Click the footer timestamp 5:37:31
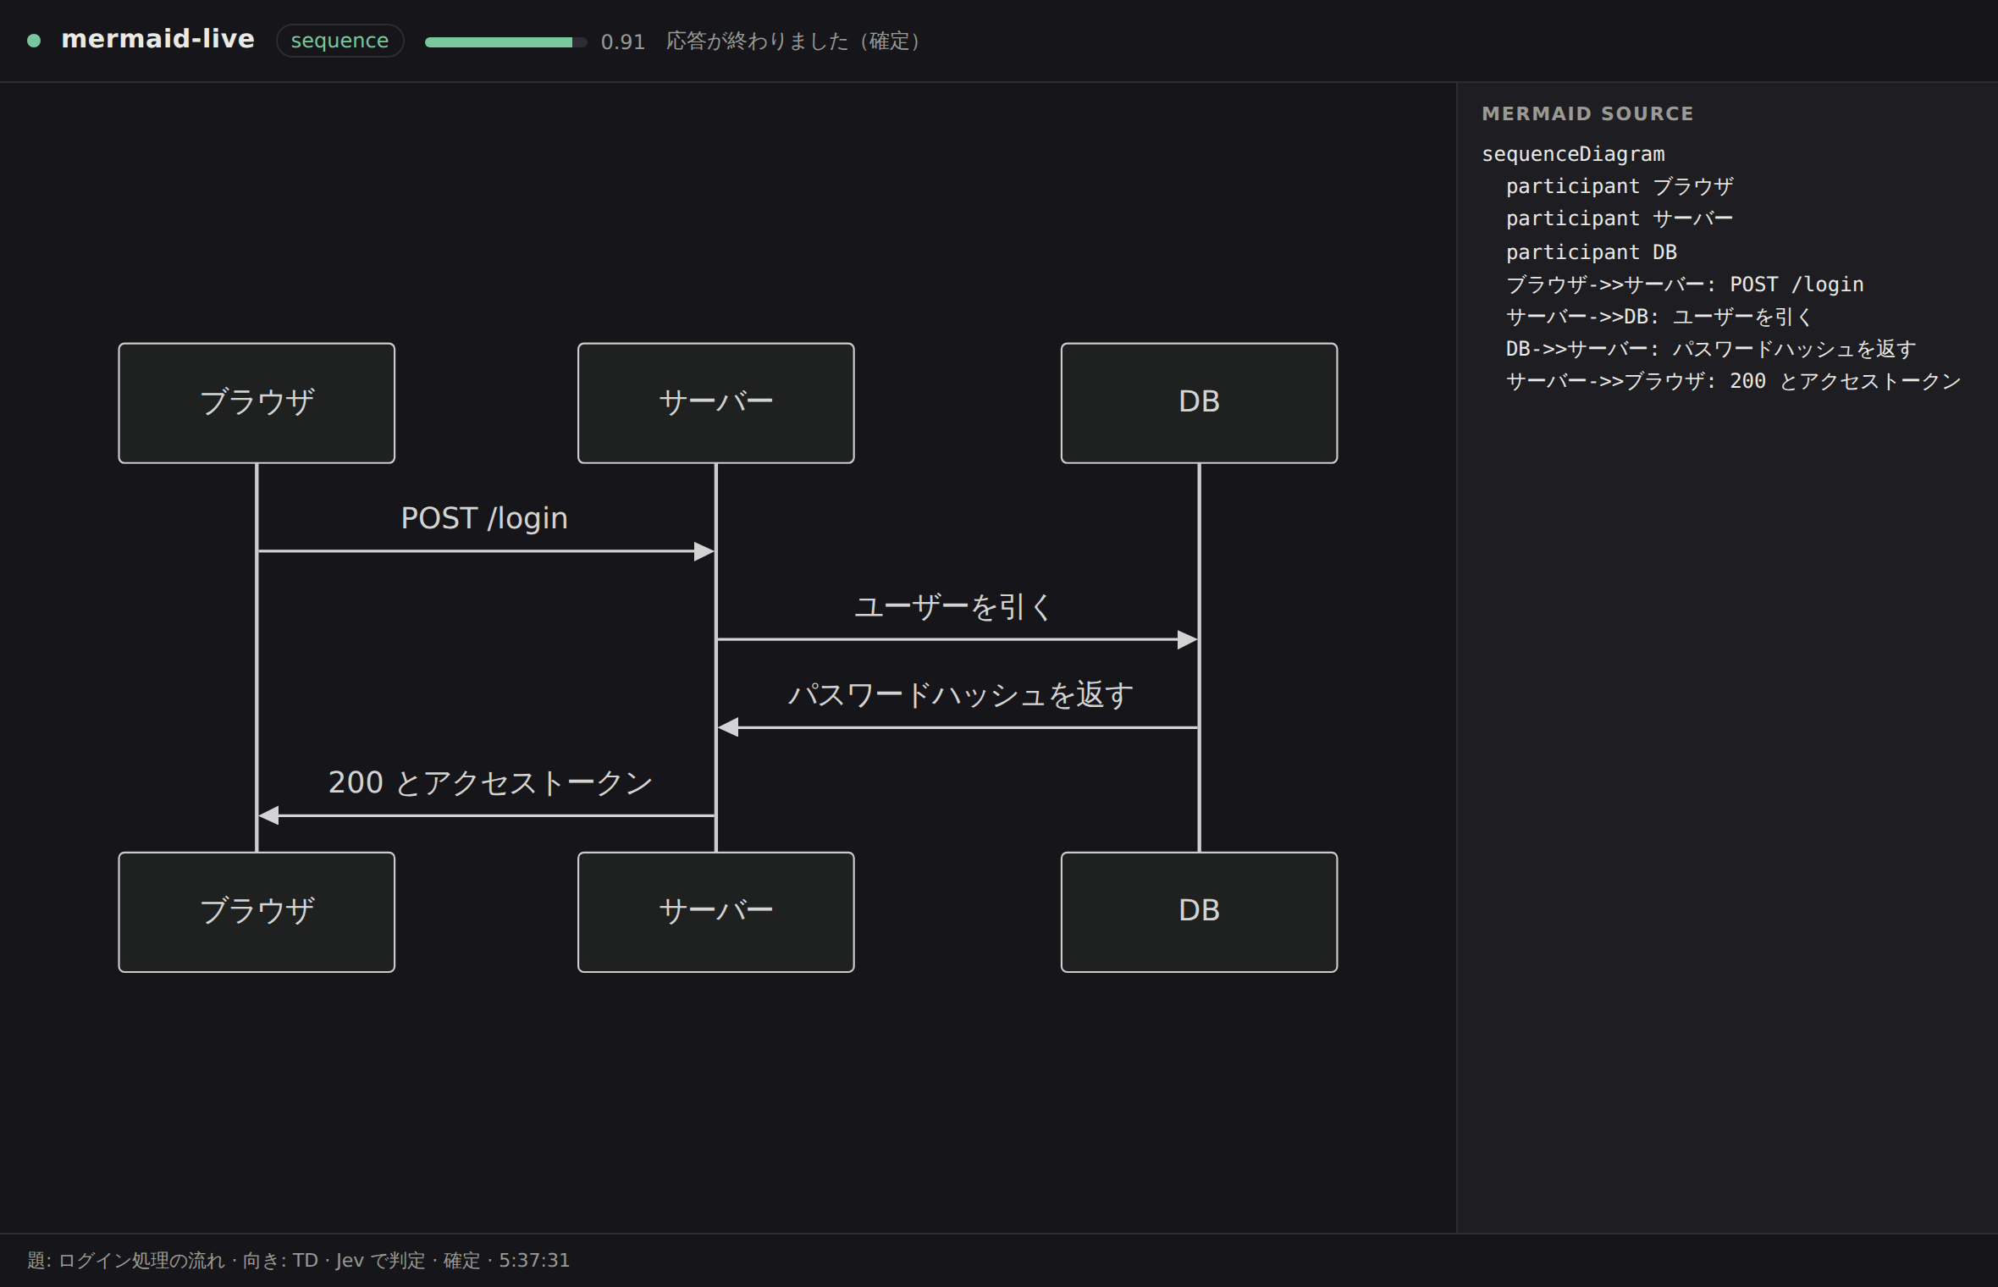1998x1287 pixels. [534, 1260]
